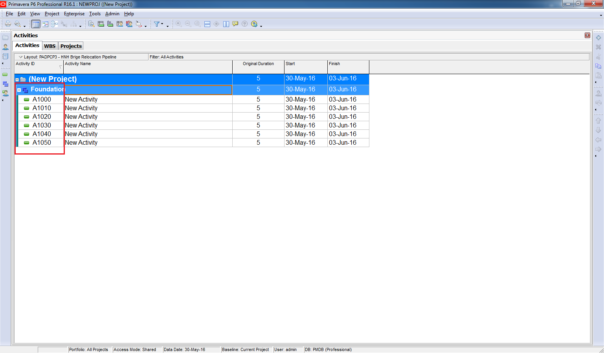Click the Filter funnel icon
The width and height of the screenshot is (604, 353).
point(157,24)
